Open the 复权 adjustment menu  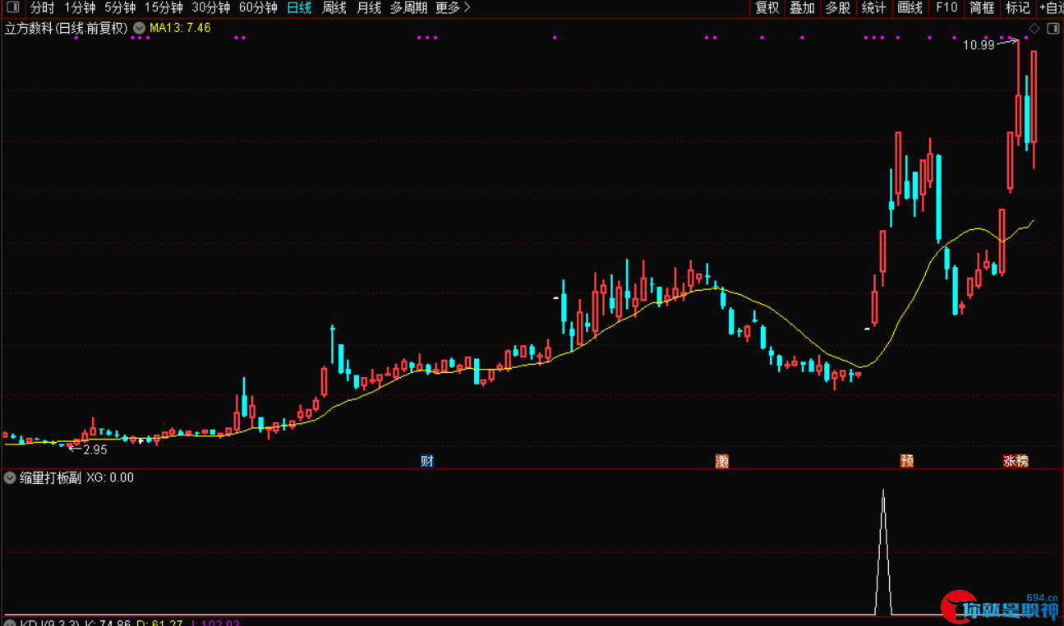click(767, 8)
